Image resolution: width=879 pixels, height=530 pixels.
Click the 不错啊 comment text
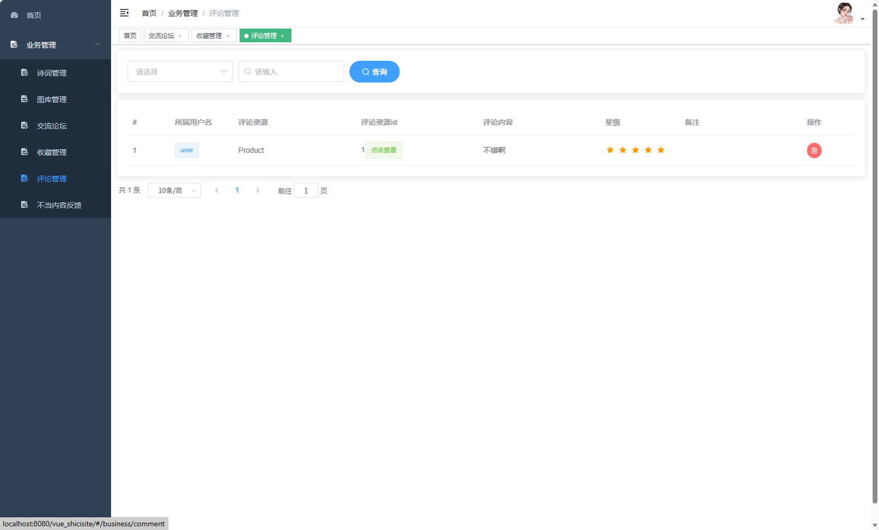pyautogui.click(x=494, y=150)
